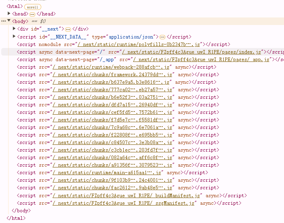Click the == $0 marker on body row
This screenshot has height=223, width=284.
pyautogui.click(x=38, y=21)
